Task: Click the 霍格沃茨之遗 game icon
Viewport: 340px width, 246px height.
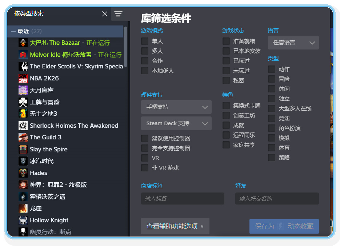Action: pyautogui.click(x=23, y=197)
